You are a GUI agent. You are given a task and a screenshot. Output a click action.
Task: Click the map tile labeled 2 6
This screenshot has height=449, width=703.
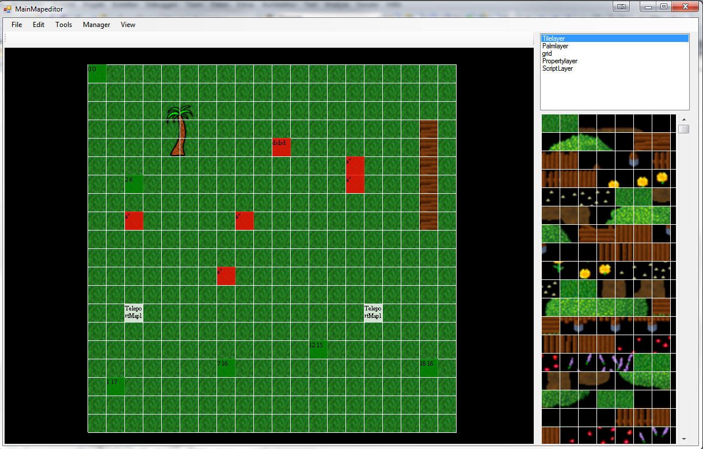(134, 184)
